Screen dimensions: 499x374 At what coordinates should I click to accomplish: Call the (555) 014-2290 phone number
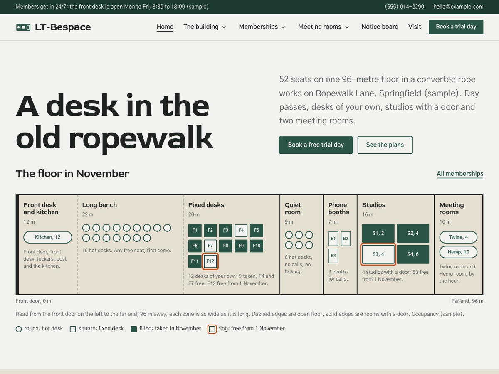pos(405,7)
